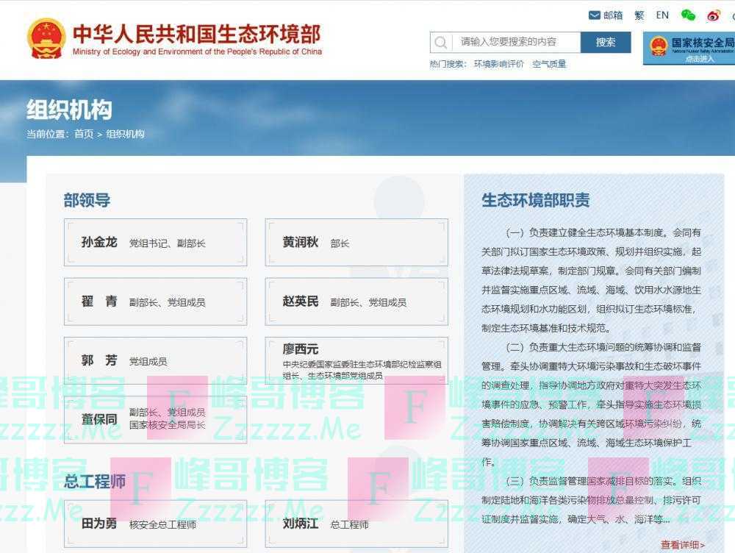Open 黄润秋 部长 card
The height and width of the screenshot is (553, 735).
tap(356, 243)
